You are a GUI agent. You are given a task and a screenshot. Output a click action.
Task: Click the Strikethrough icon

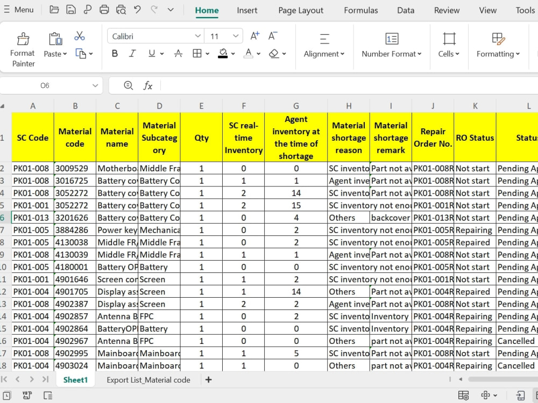(x=178, y=53)
